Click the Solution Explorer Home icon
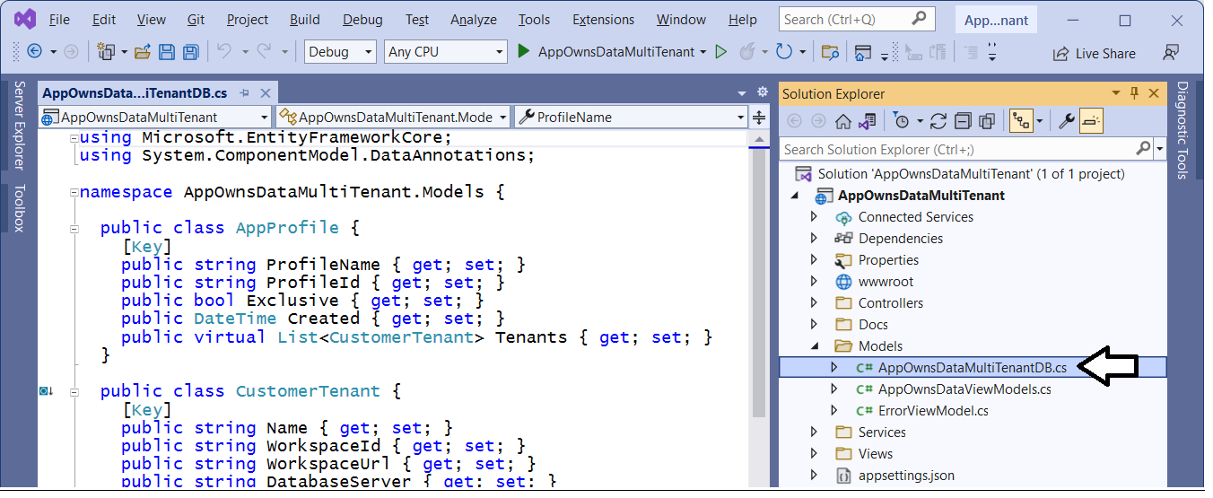 (843, 121)
